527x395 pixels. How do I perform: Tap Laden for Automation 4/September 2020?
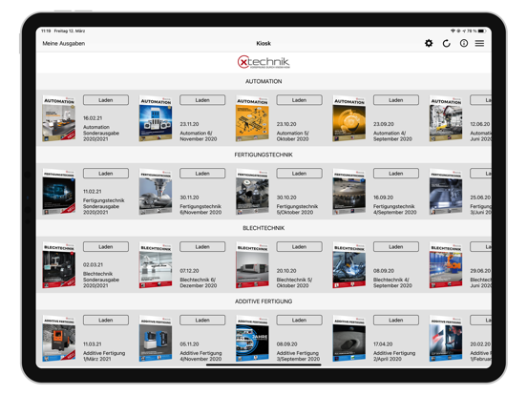point(396,100)
